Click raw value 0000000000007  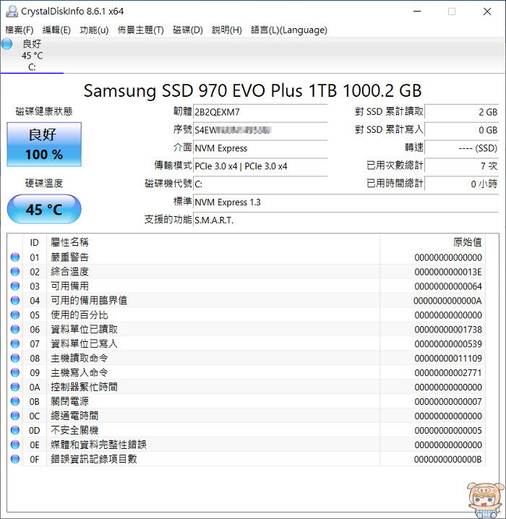click(448, 401)
